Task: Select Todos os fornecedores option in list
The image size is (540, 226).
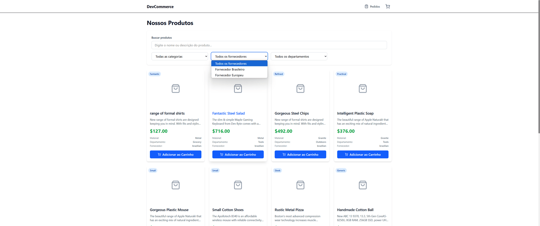Action: point(239,64)
